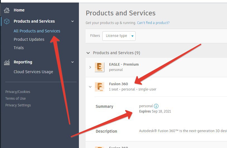This screenshot has height=148, width=227.
Task: Click the Products and Services cube icon
Action: click(x=7, y=22)
